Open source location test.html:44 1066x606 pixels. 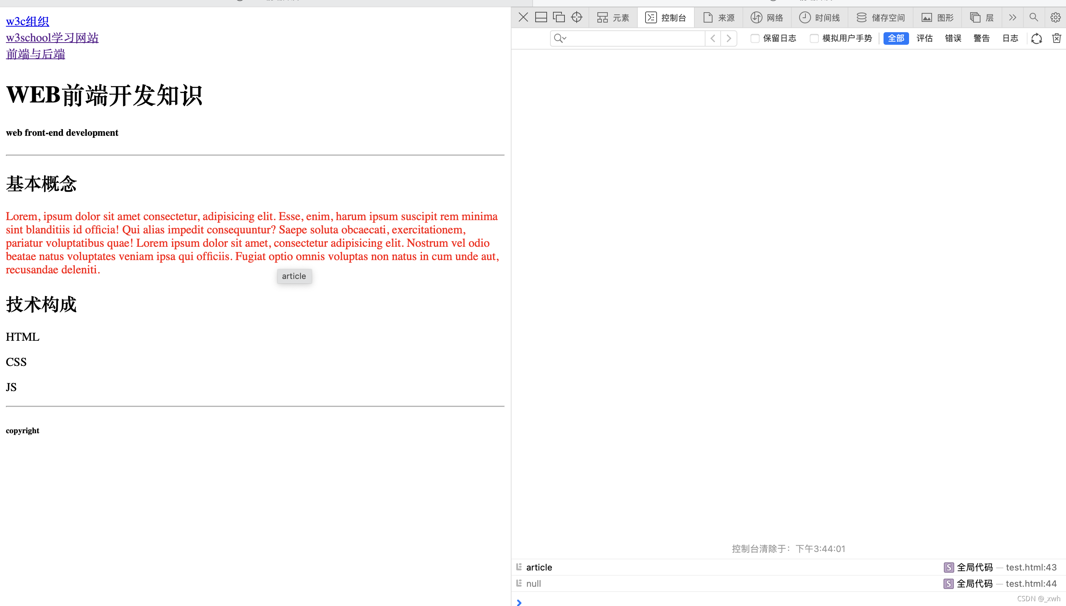coord(1031,583)
